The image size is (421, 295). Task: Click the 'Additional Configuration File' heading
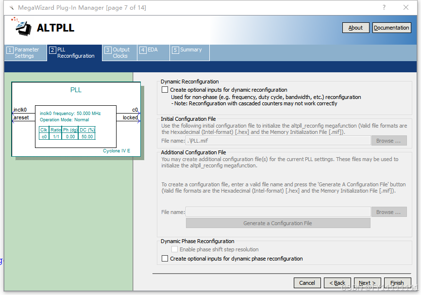[193, 152]
